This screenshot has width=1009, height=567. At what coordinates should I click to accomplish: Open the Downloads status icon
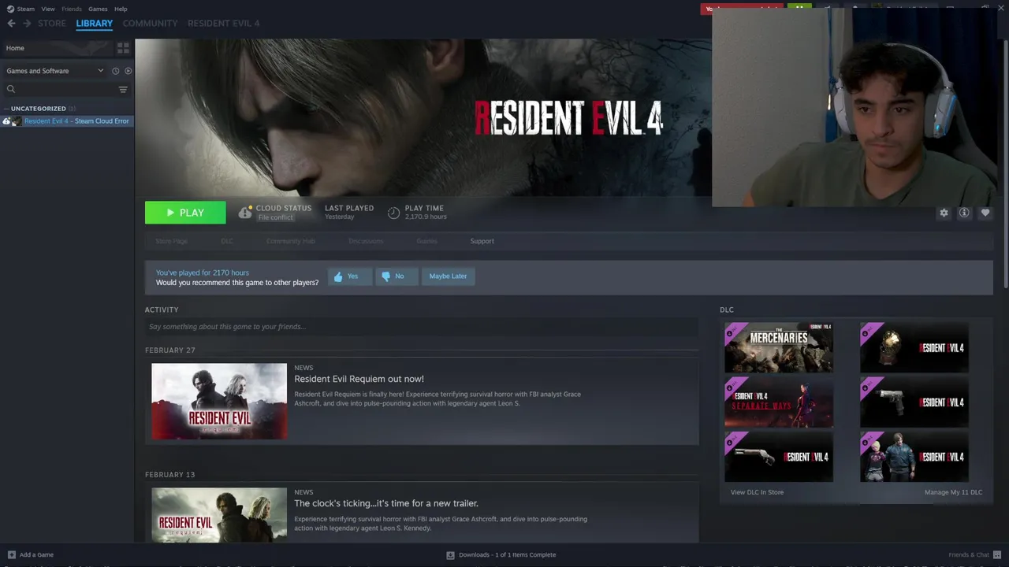pos(451,554)
